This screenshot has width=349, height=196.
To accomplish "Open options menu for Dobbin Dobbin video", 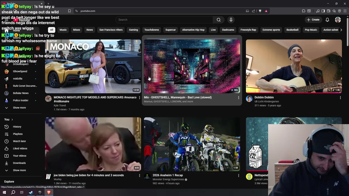I will 340,97.
